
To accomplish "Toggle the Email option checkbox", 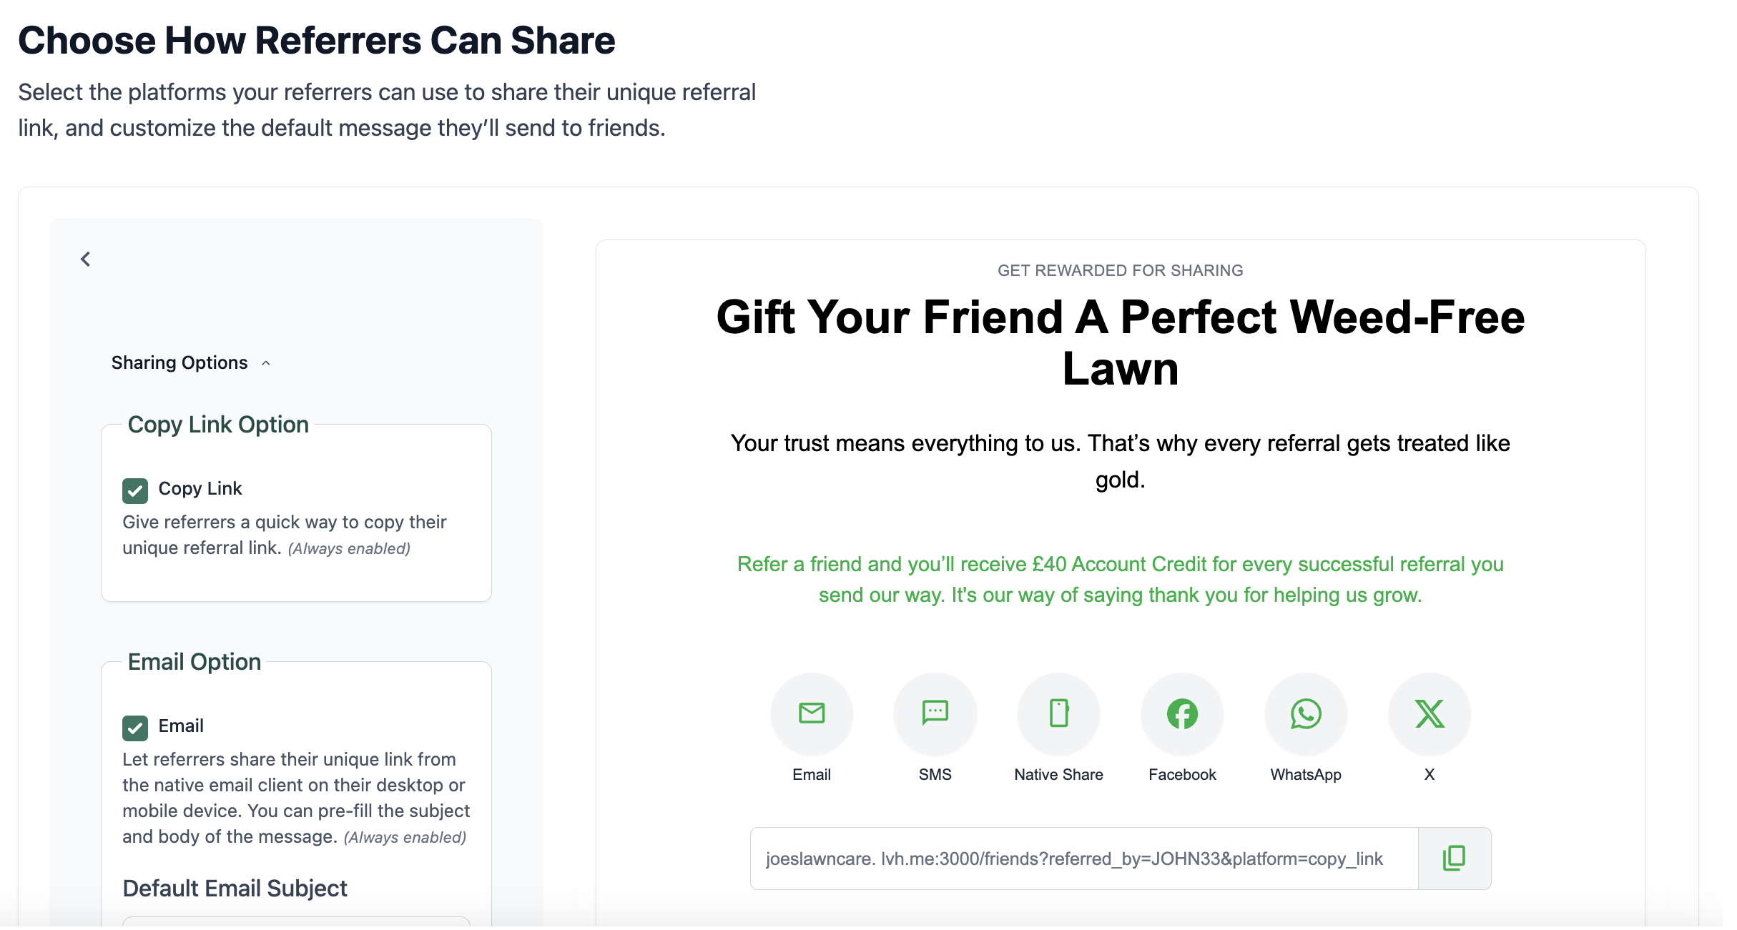I will point(136,728).
